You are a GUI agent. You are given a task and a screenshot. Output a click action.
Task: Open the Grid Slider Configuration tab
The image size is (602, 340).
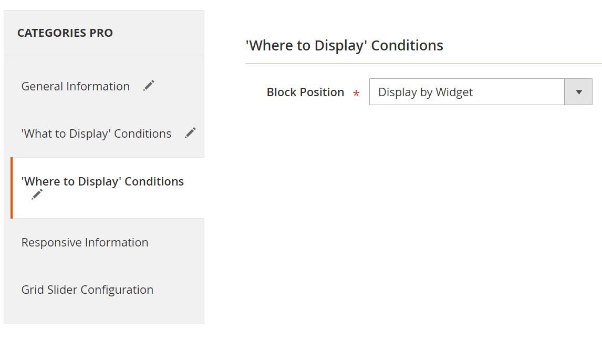point(87,290)
